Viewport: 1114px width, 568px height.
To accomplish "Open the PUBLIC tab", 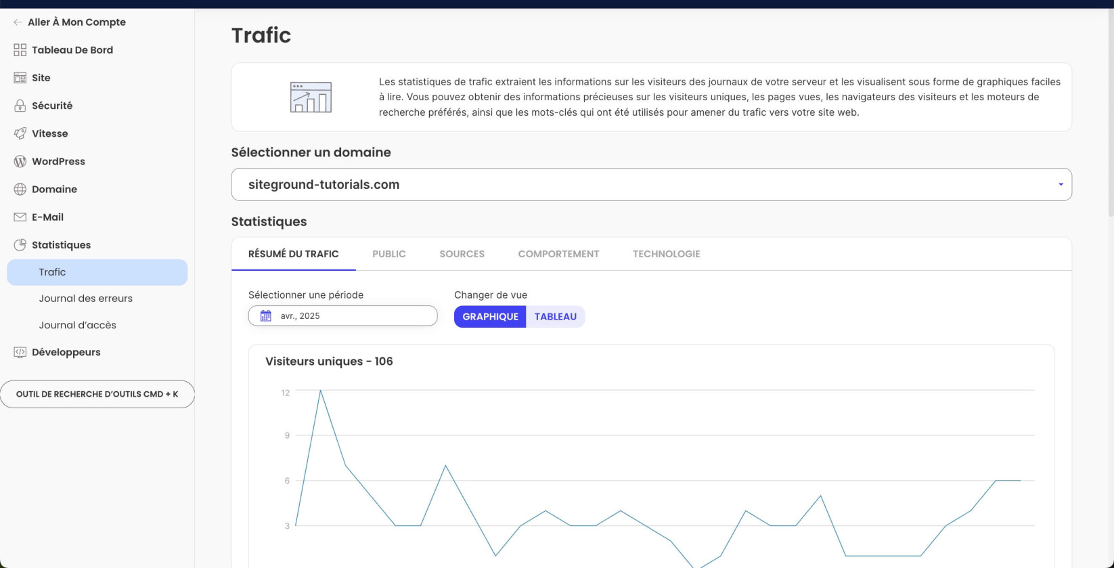I will coord(389,254).
